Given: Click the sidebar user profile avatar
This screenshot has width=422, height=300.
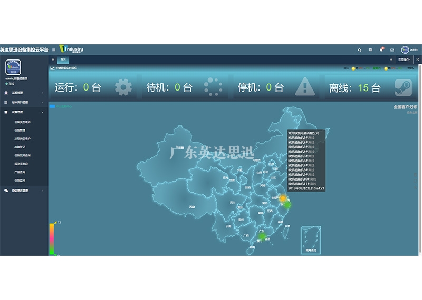Looking at the screenshot, I should coord(13,67).
